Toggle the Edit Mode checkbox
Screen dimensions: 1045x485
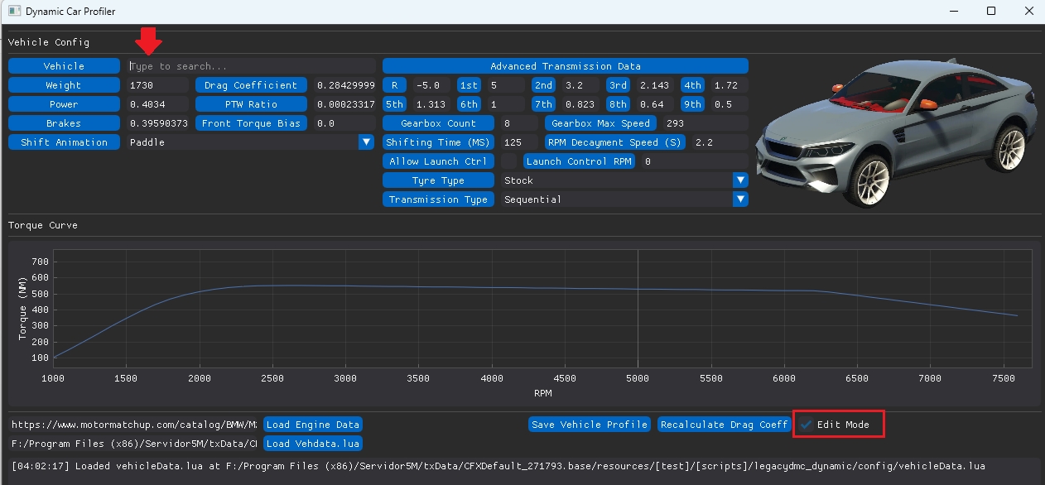[807, 425]
